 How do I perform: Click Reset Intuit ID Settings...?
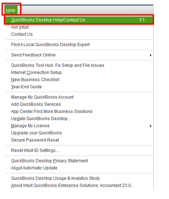79,150
